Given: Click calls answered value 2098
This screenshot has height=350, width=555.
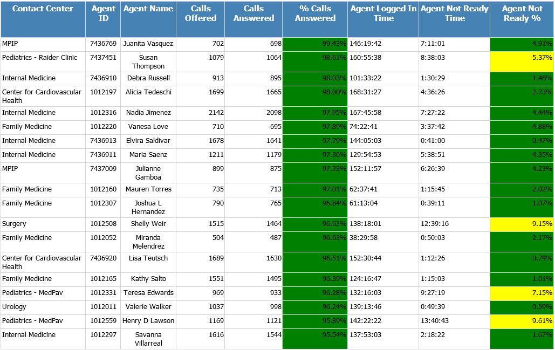Looking at the screenshot, I should 253,113.
